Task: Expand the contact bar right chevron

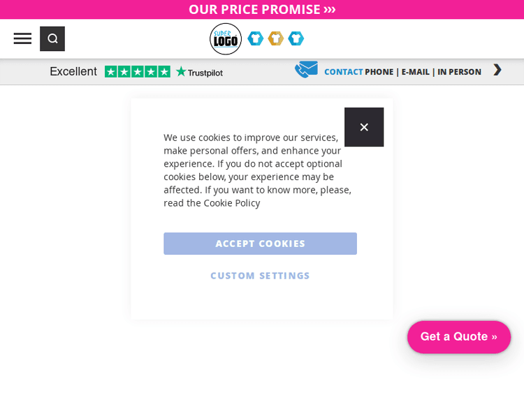Action: (x=497, y=70)
